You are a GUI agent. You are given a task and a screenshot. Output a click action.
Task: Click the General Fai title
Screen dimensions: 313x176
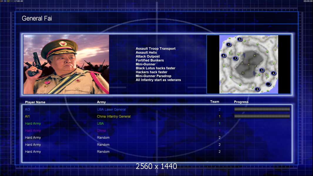(x=37, y=18)
